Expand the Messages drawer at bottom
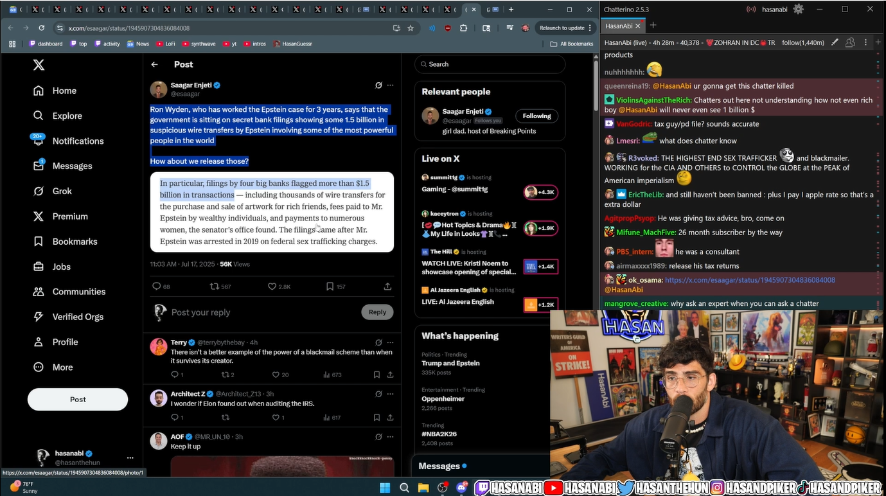The image size is (886, 496). (x=481, y=466)
